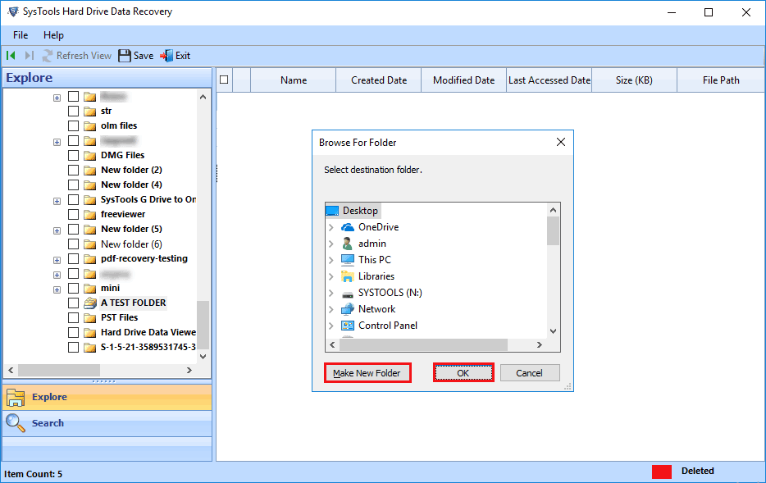Click the SysTools app logo in title bar

(x=13, y=11)
